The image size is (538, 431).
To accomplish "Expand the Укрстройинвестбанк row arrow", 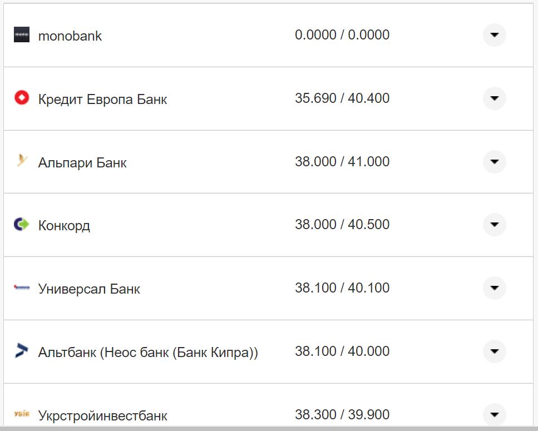I will pyautogui.click(x=494, y=414).
